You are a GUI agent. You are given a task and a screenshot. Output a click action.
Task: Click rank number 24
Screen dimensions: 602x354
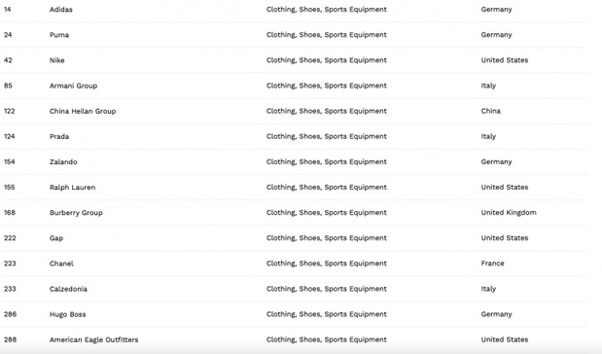click(x=8, y=35)
